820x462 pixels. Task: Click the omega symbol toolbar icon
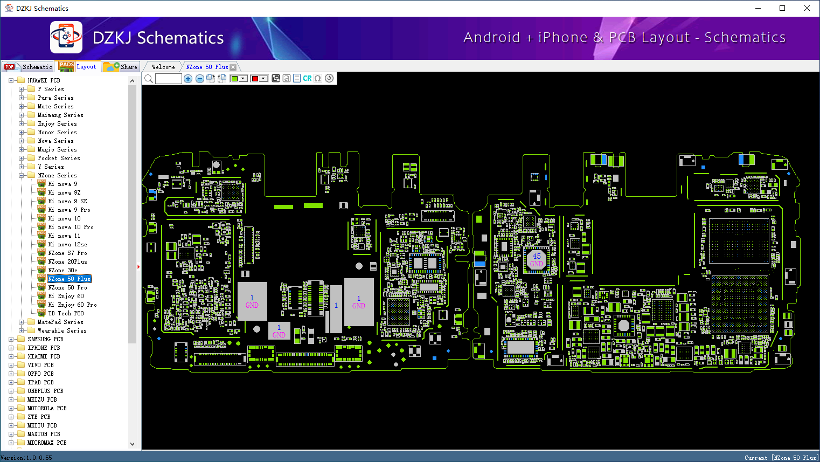[318, 78]
